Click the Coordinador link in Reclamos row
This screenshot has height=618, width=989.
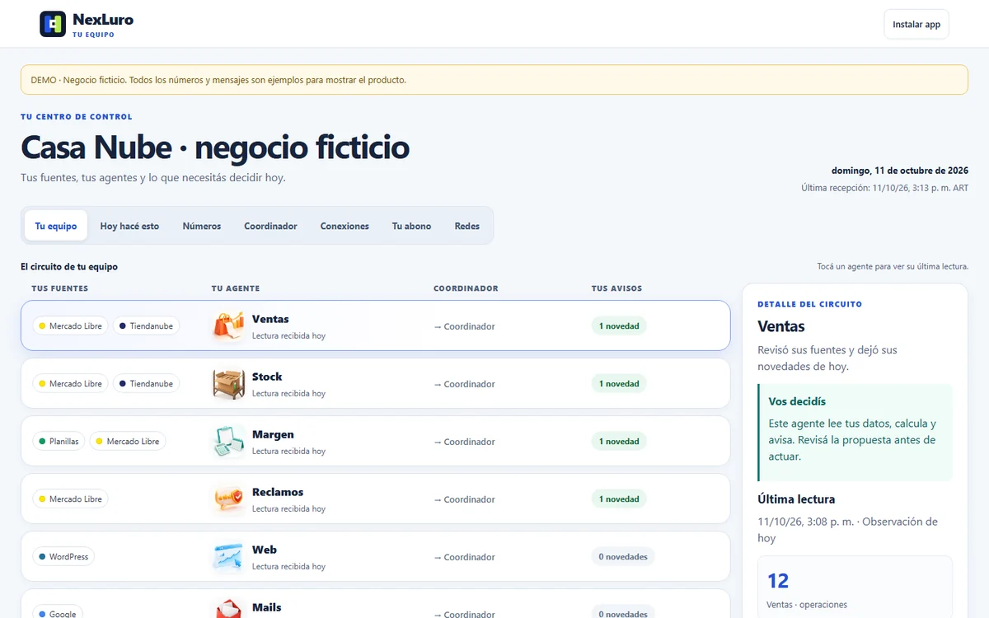tap(464, 499)
